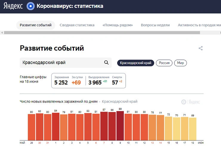Click the За сутки label
This screenshot has height=149, width=221.
(x=77, y=77)
